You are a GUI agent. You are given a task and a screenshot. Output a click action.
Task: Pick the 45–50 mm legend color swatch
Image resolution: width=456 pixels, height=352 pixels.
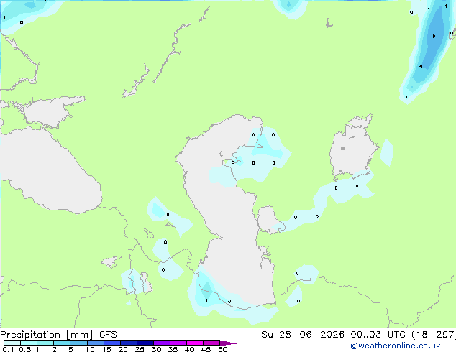click(x=211, y=343)
